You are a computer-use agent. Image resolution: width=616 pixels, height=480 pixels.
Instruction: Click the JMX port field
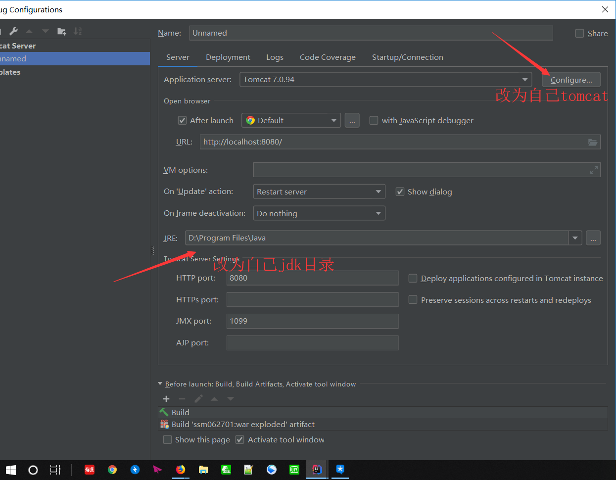[312, 321]
